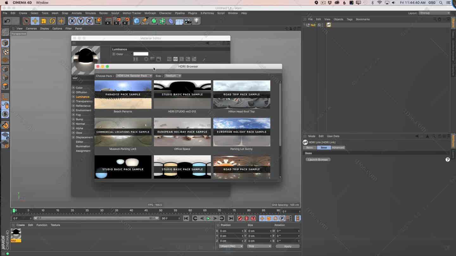This screenshot has width=456, height=256.
Task: Click the white Color swatch in Luminance
Action: click(x=141, y=54)
